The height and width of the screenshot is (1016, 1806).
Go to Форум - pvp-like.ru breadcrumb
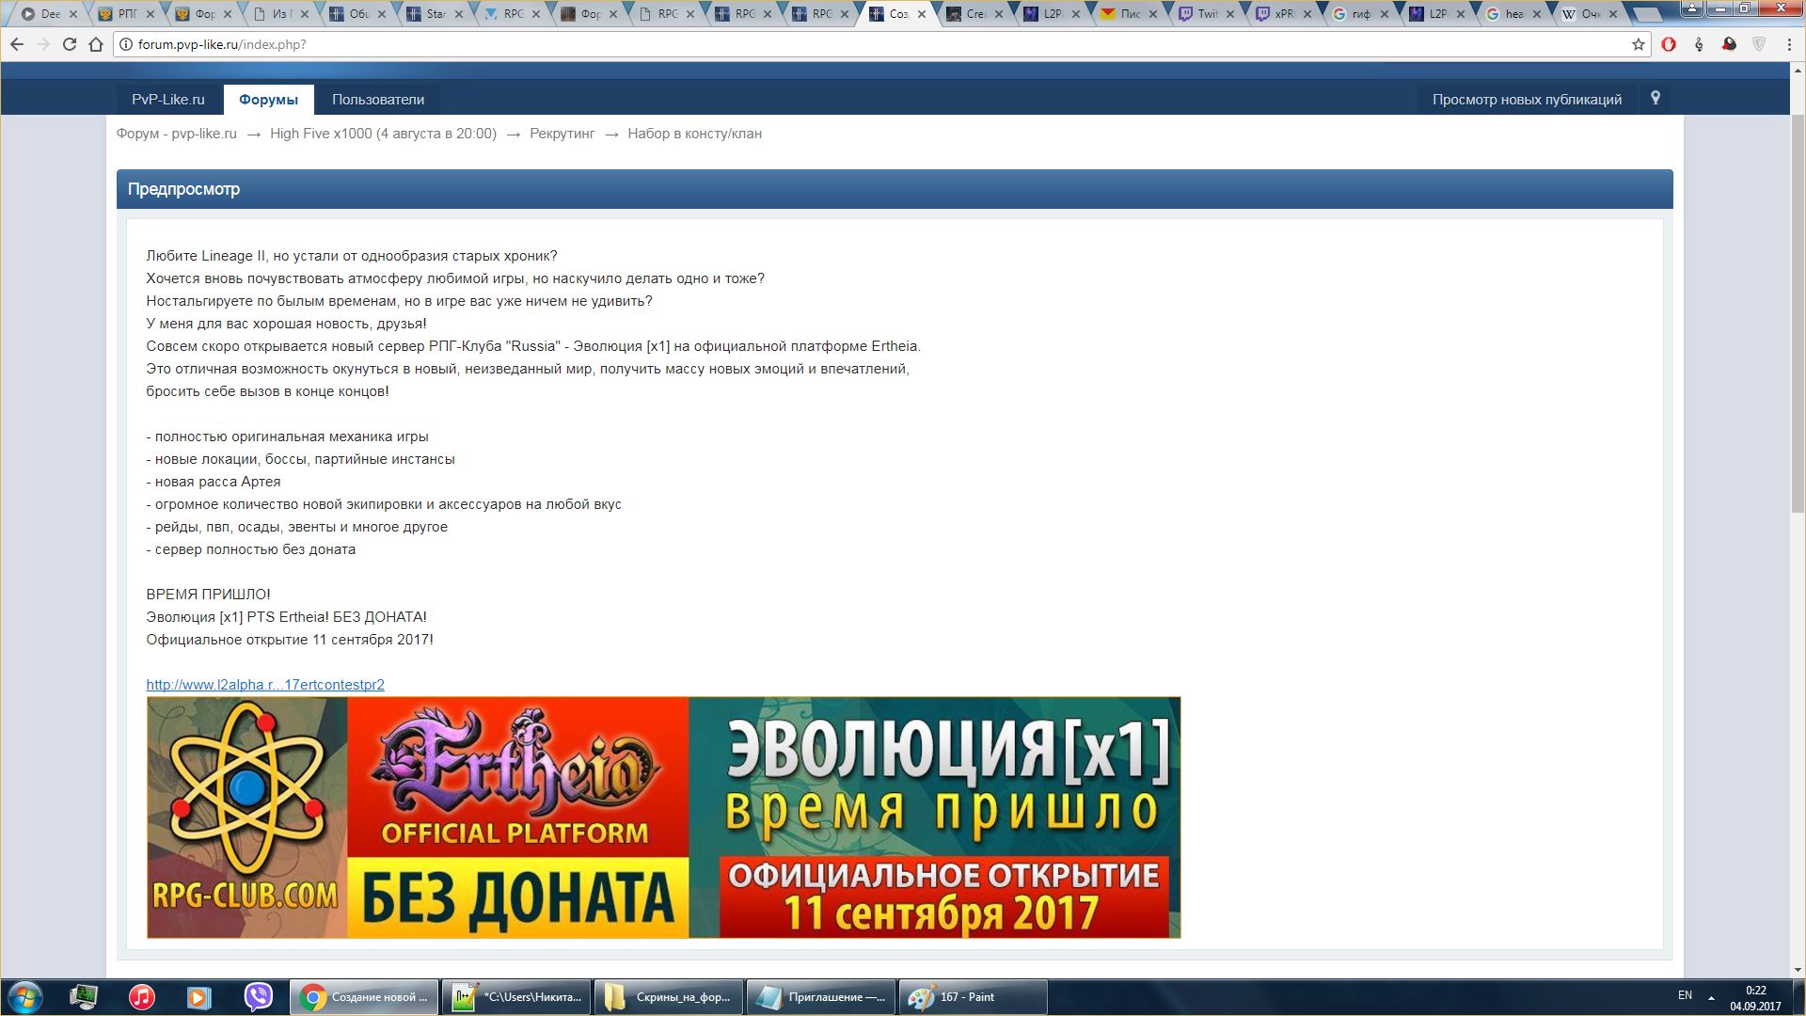(x=177, y=134)
